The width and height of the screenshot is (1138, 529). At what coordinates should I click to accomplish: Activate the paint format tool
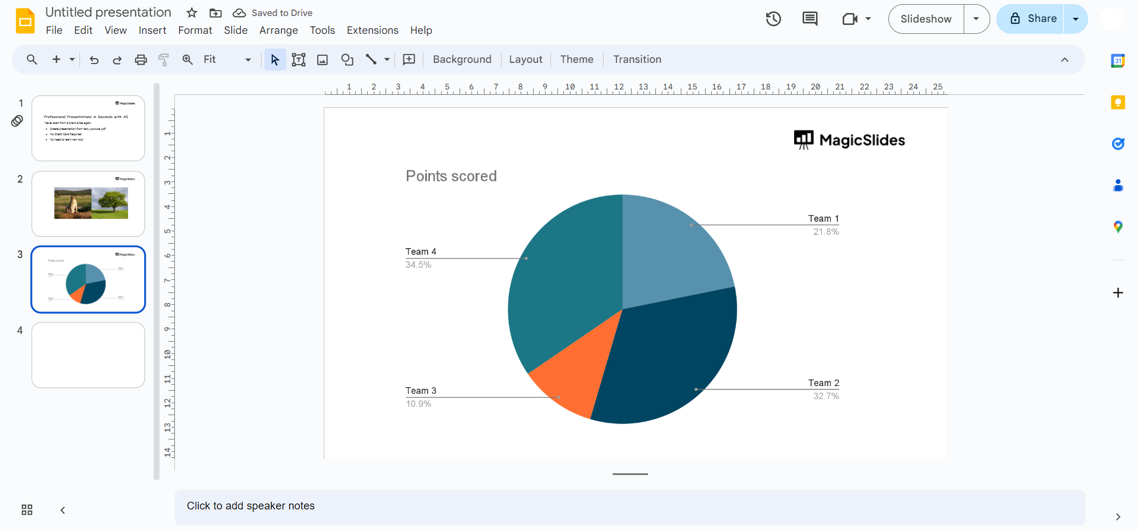[164, 59]
